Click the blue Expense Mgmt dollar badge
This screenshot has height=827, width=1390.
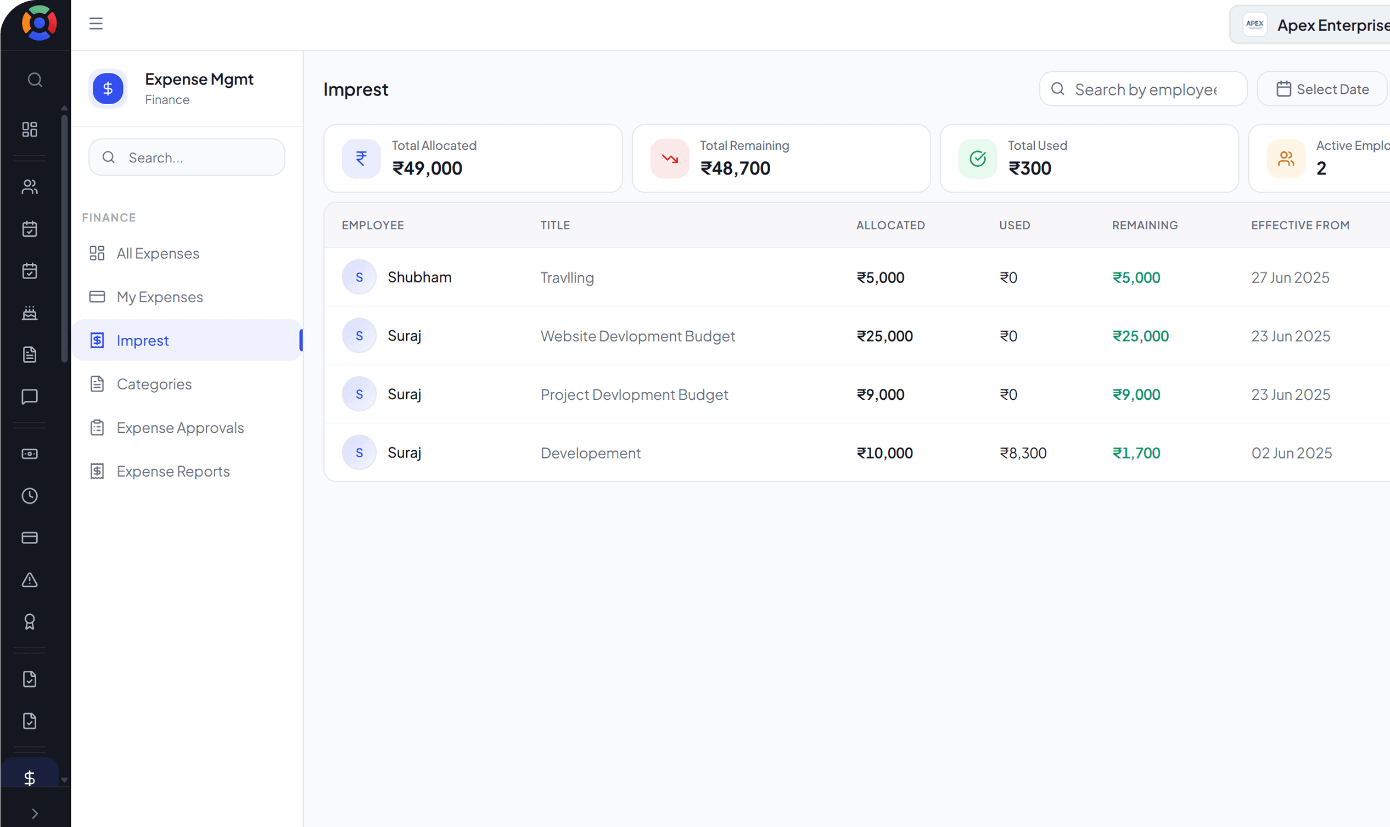(x=108, y=88)
